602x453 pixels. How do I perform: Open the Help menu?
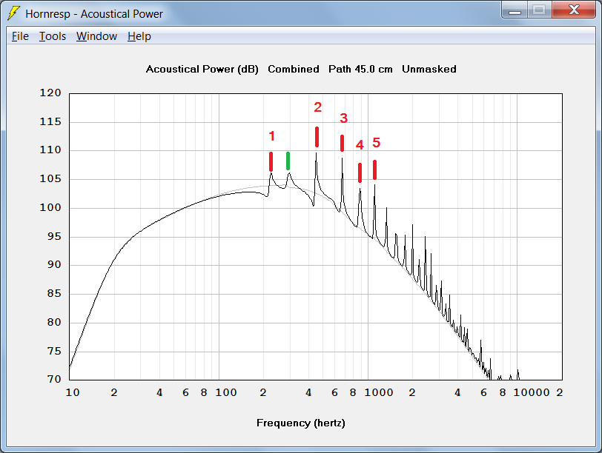coord(139,36)
